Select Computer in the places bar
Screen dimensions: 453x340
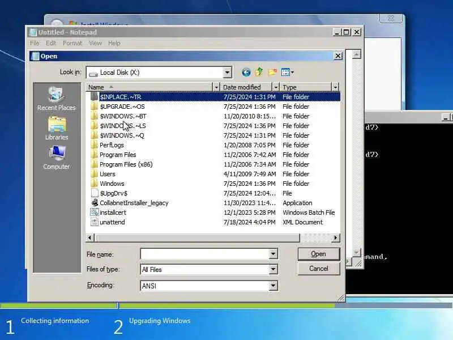57,158
